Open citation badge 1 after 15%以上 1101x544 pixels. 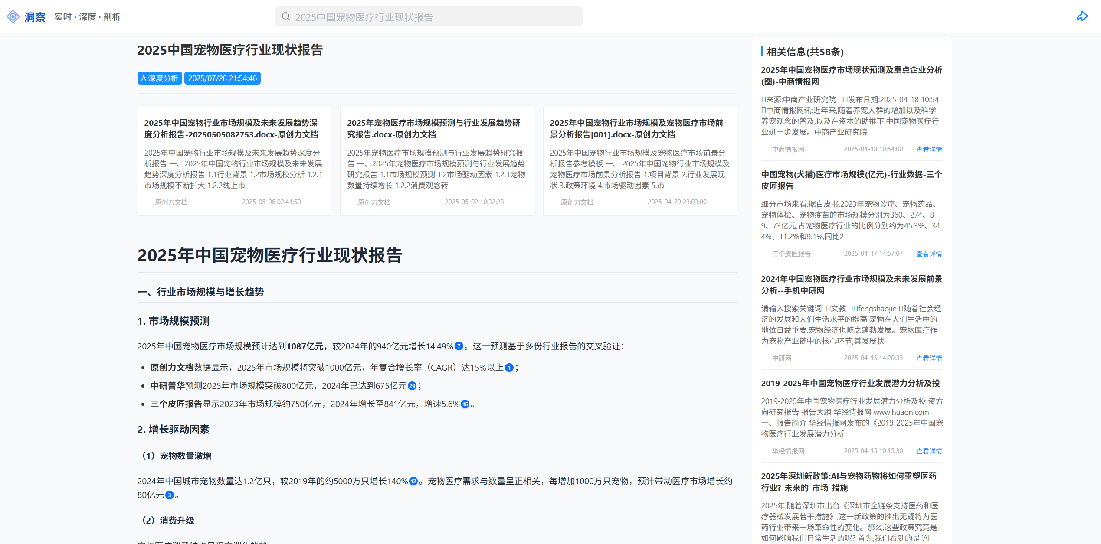[x=509, y=368]
